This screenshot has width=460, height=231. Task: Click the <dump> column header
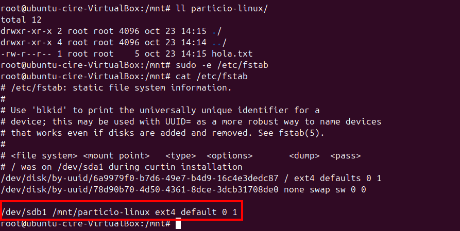tap(304, 155)
